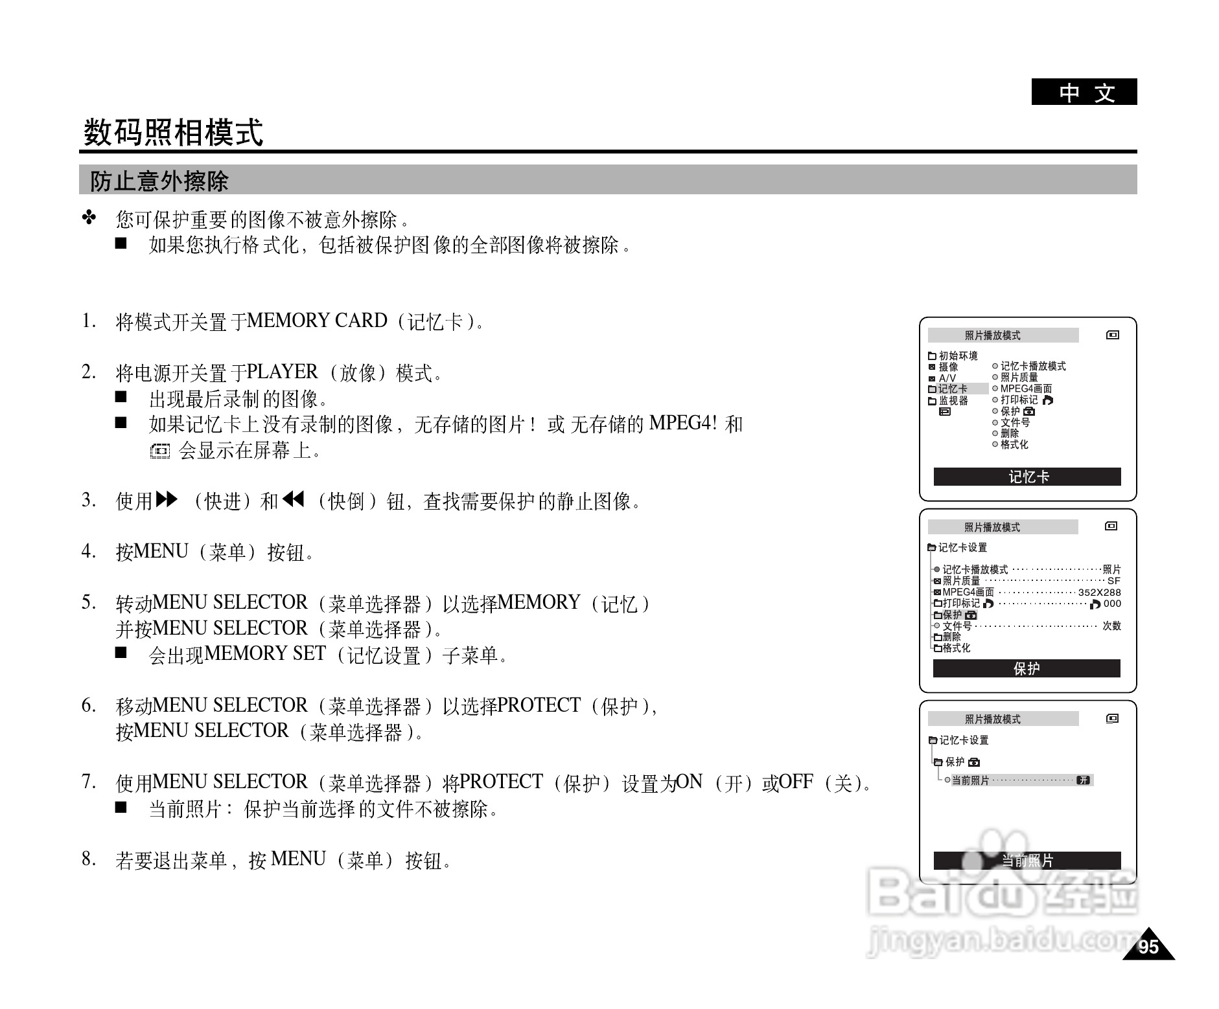Click icon beside 照片质量 in settings list
This screenshot has height=1009, width=1219.
coord(937,581)
